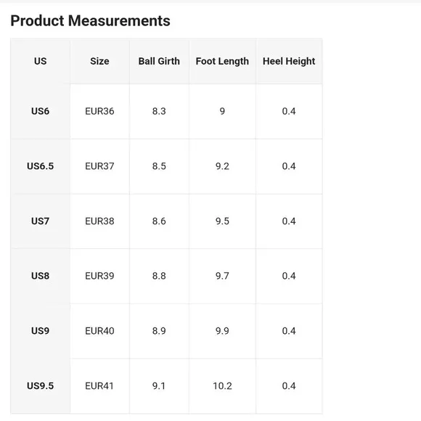The image size is (421, 421).
Task: Click the Ball Girth column header
Action: tap(159, 61)
